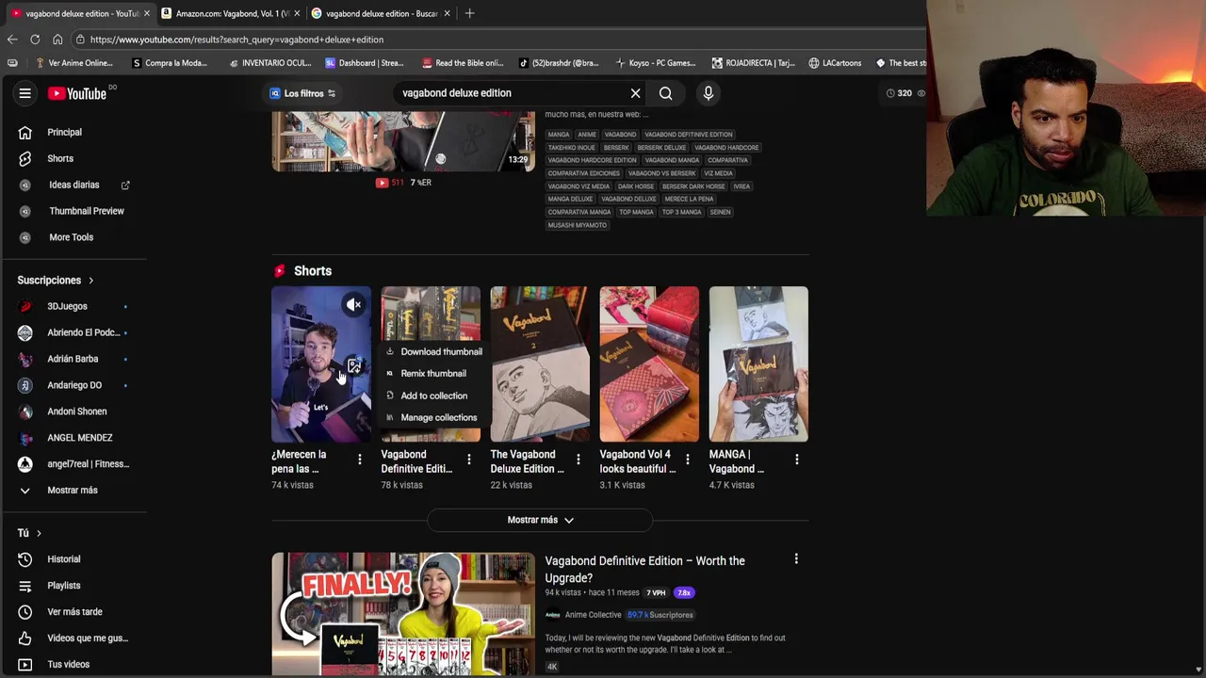Click the thumbnail tools icon on first Short
Screen dimensions: 1206x678
click(354, 366)
